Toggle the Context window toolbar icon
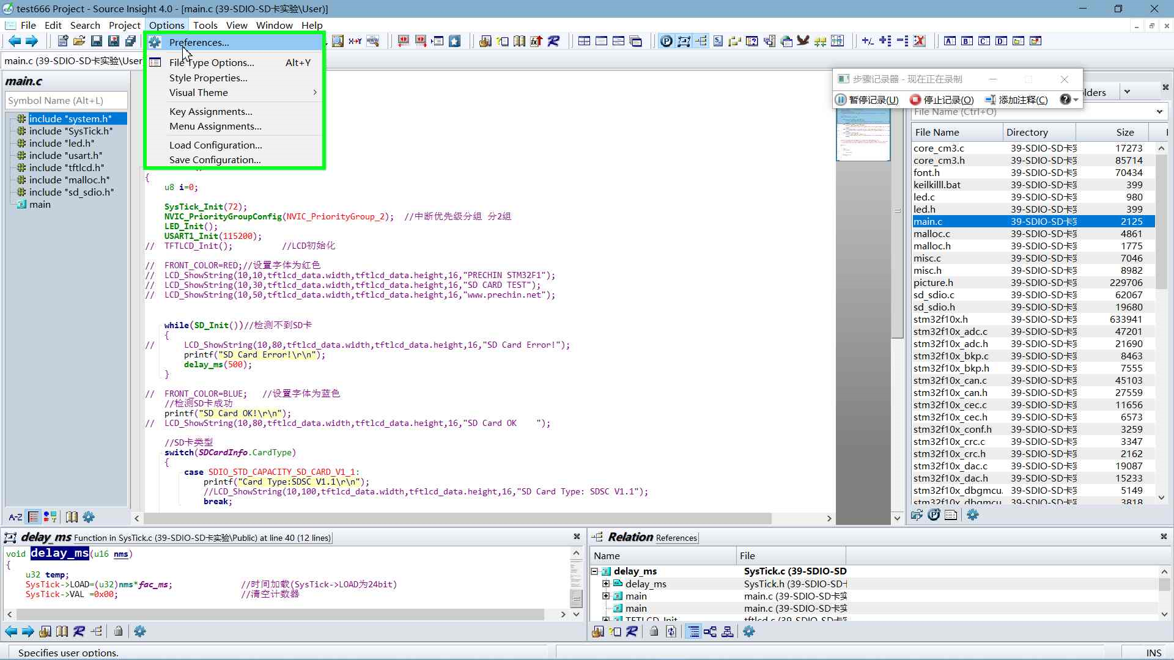Viewport: 1174px width, 660px height. (684, 41)
